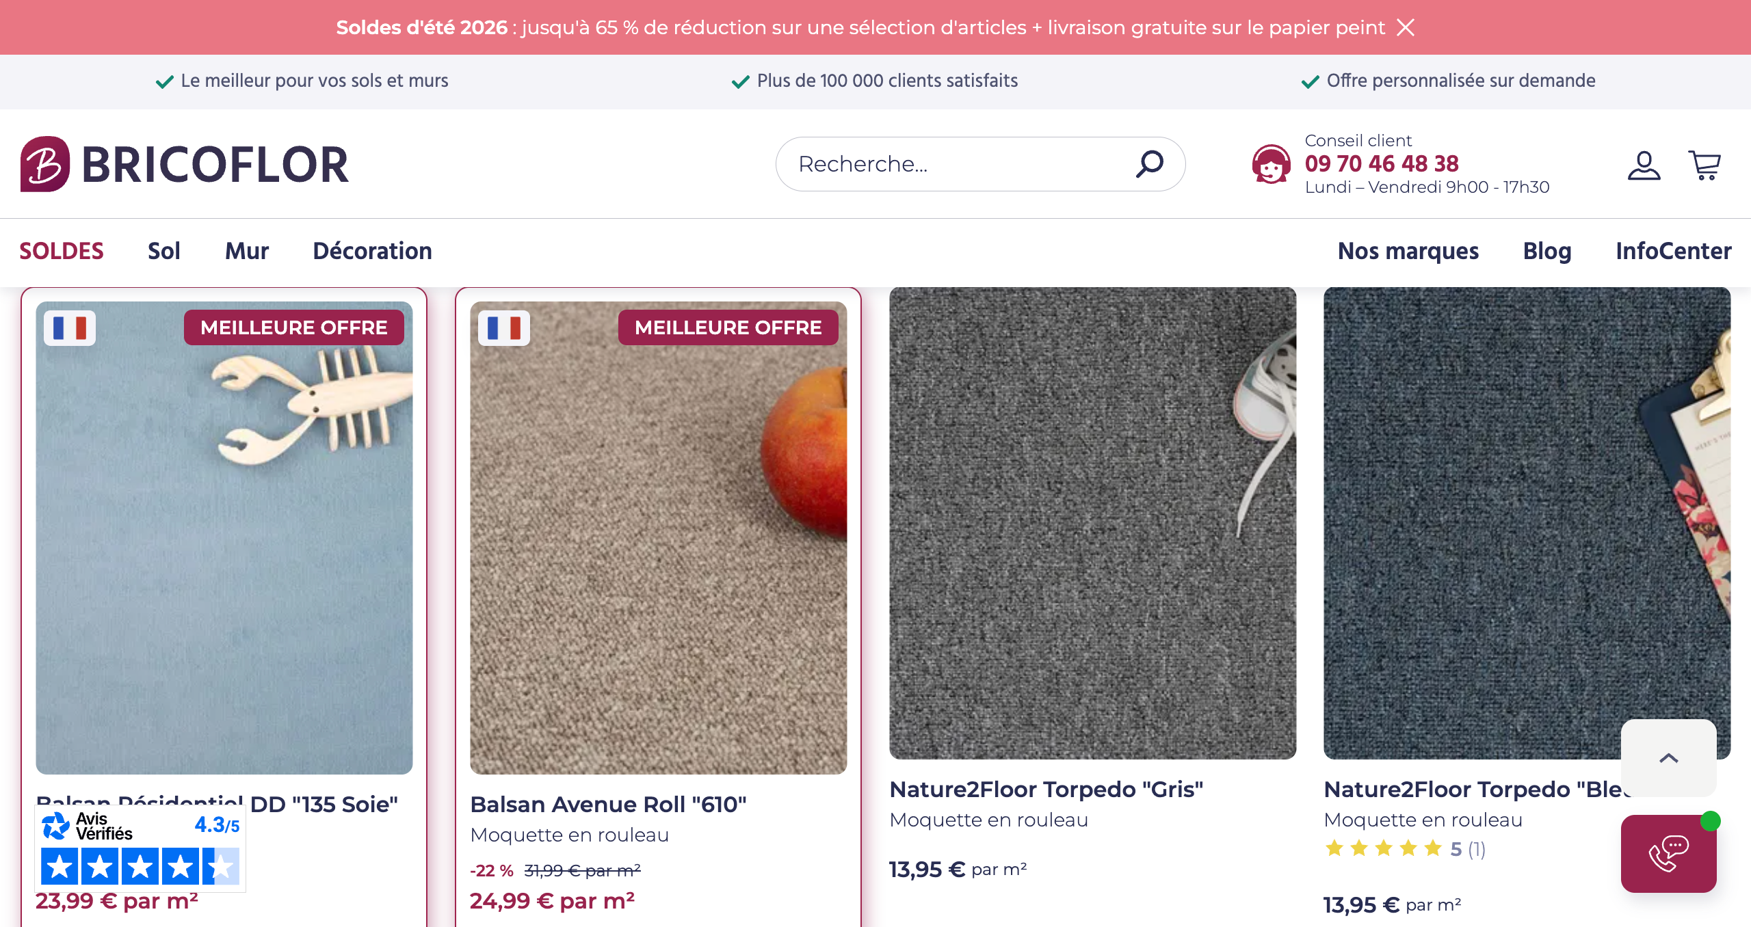1751x927 pixels.
Task: Open the user account icon
Action: (x=1644, y=165)
